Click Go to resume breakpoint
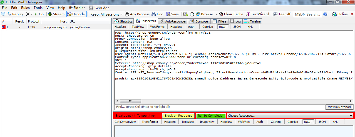 pos(39,14)
